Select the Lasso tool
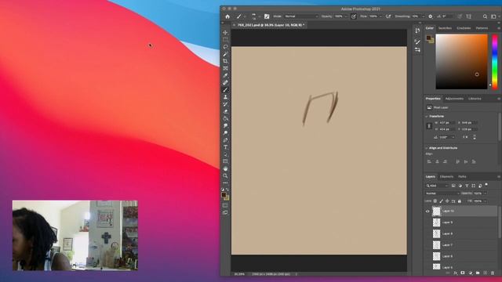The height and width of the screenshot is (282, 502). [x=225, y=47]
